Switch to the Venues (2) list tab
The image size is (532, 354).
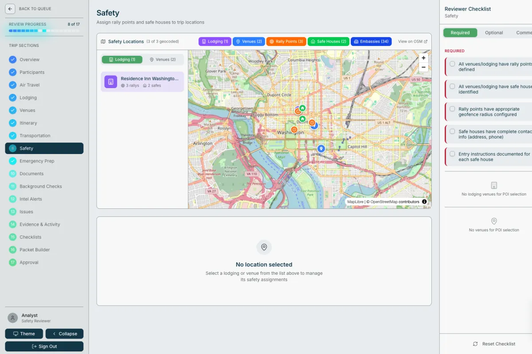pos(163,59)
